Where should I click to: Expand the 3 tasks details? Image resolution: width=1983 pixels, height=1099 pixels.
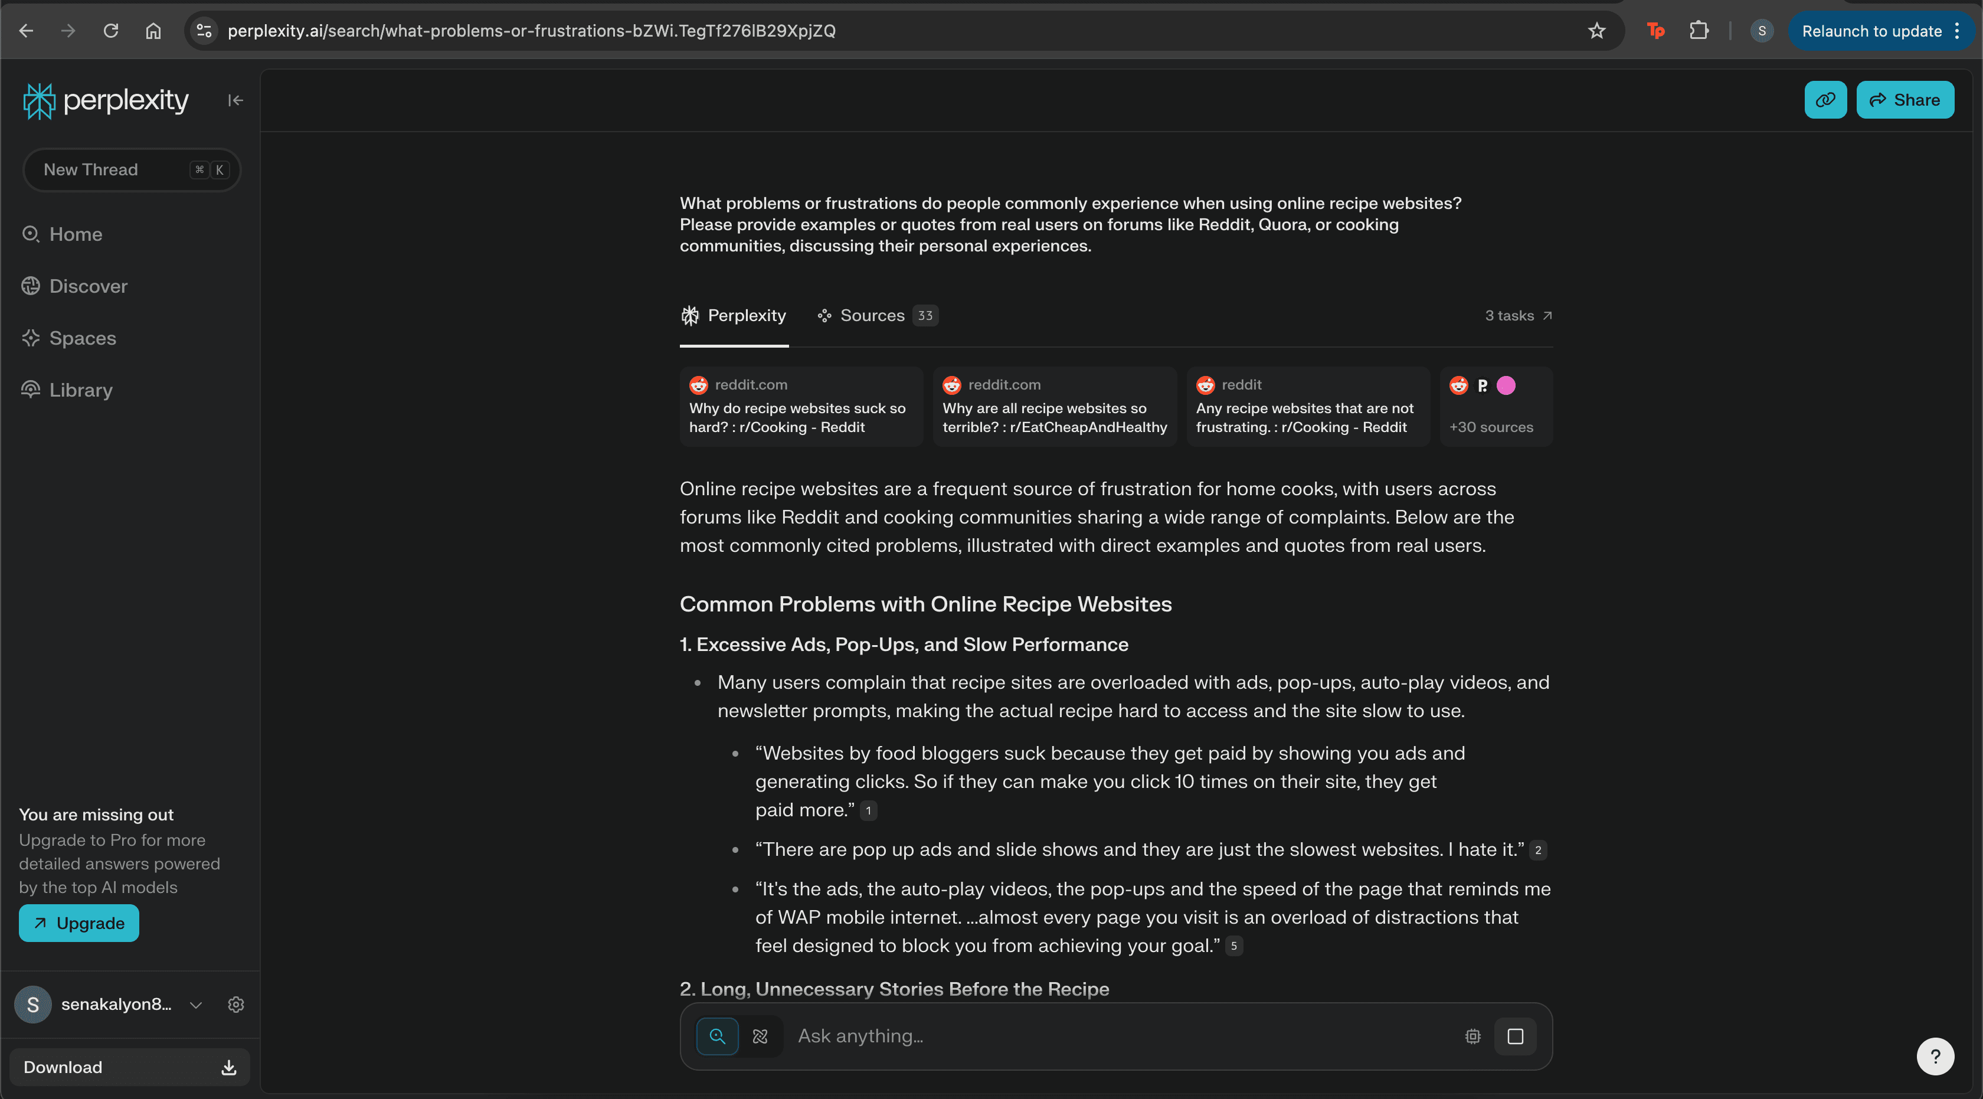1517,316
